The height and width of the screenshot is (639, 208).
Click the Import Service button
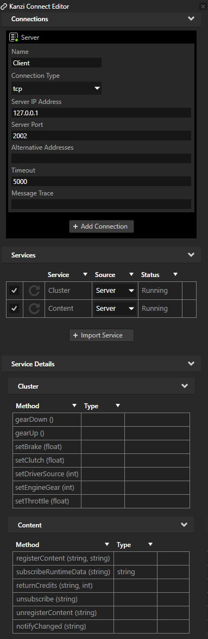[x=102, y=335]
